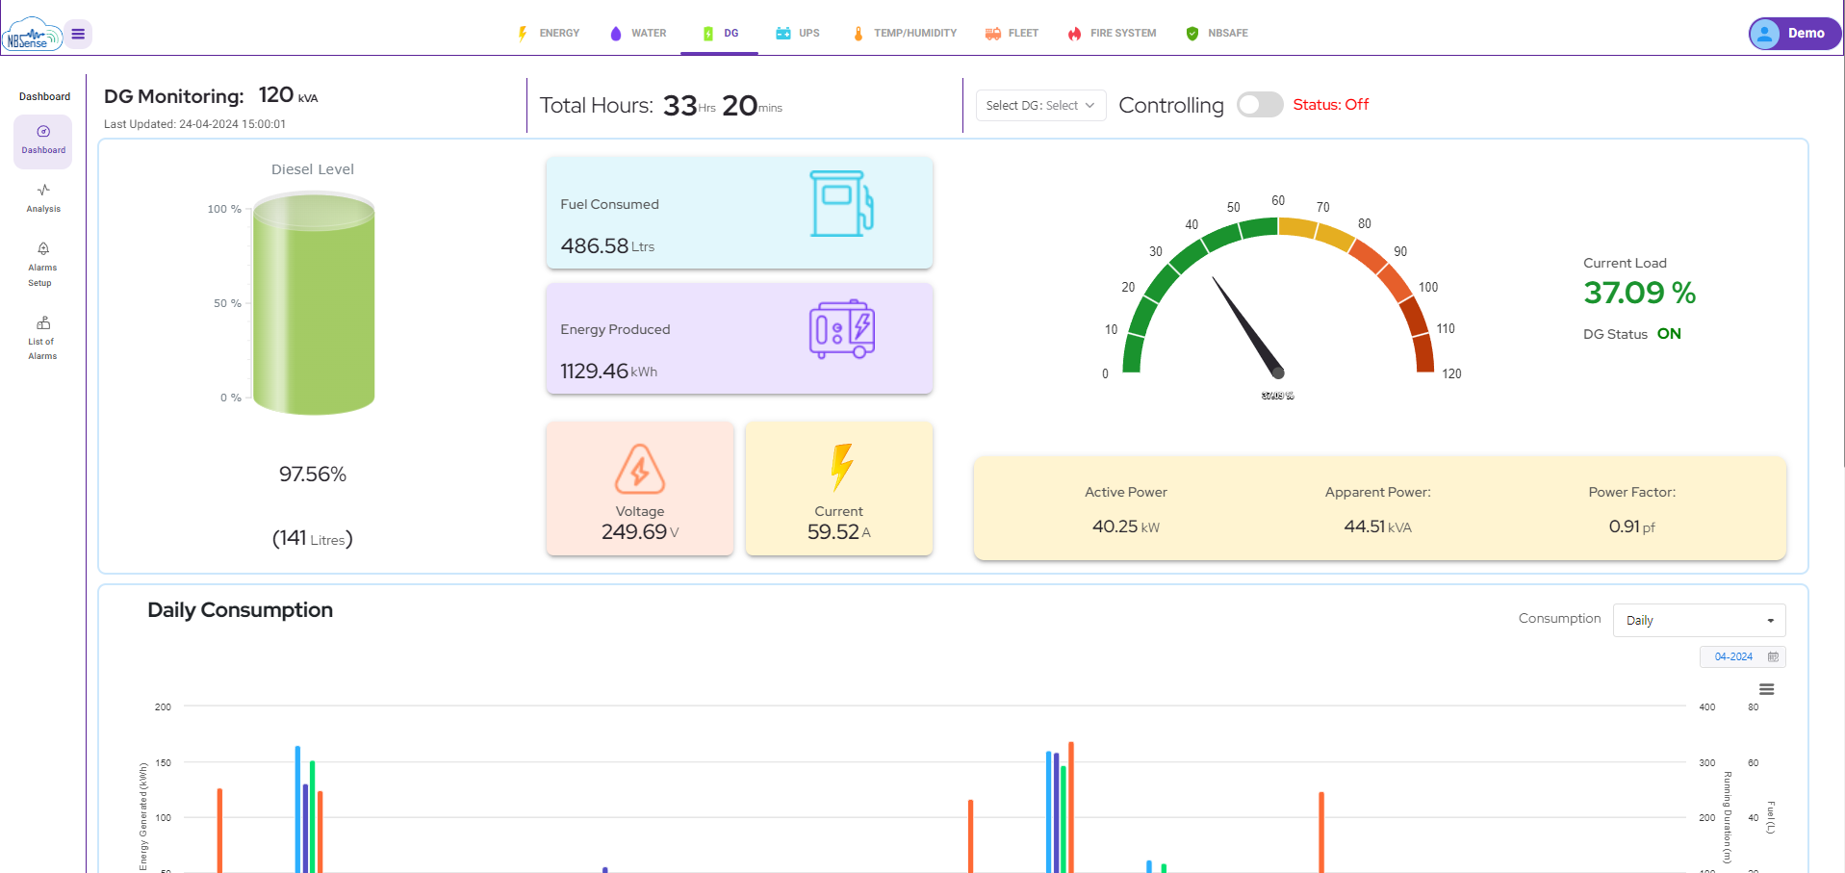Open the ENERGY tab
The image size is (1845, 873).
click(548, 33)
